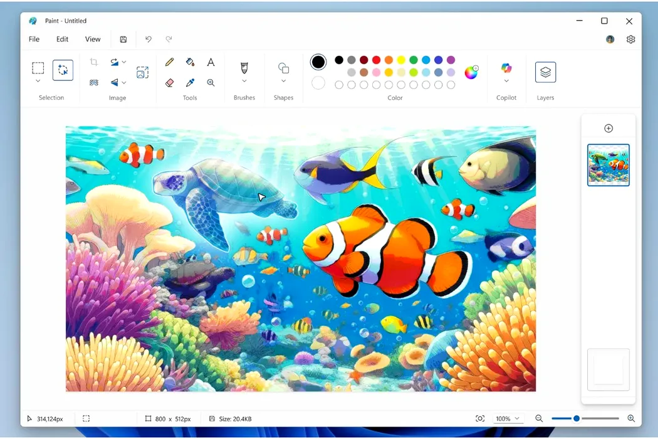Image resolution: width=658 pixels, height=439 pixels.
Task: Click the Save icon
Action: (123, 39)
